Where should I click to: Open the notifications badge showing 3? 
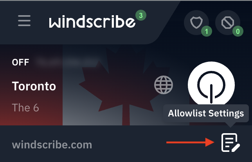click(x=141, y=15)
